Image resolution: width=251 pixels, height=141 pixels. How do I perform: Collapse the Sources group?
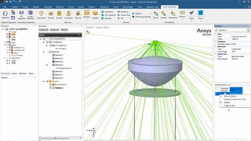click(x=44, y=81)
